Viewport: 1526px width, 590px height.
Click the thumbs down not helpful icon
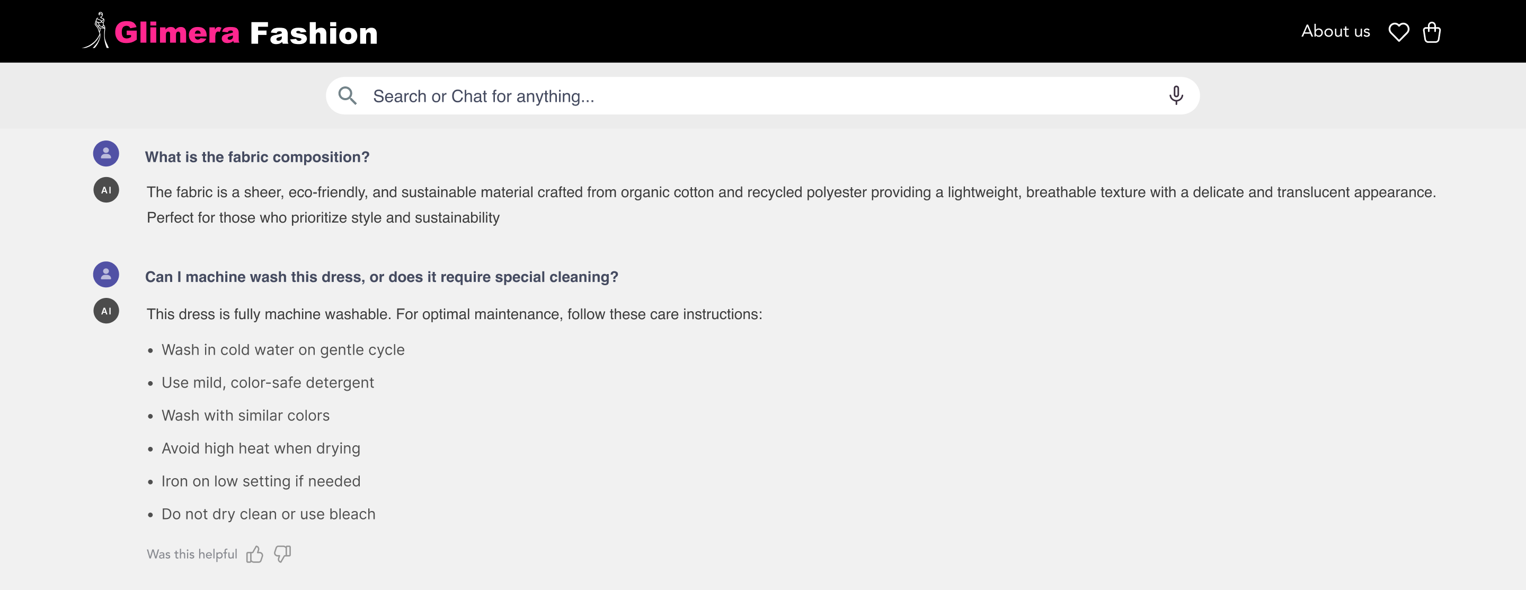pyautogui.click(x=282, y=554)
